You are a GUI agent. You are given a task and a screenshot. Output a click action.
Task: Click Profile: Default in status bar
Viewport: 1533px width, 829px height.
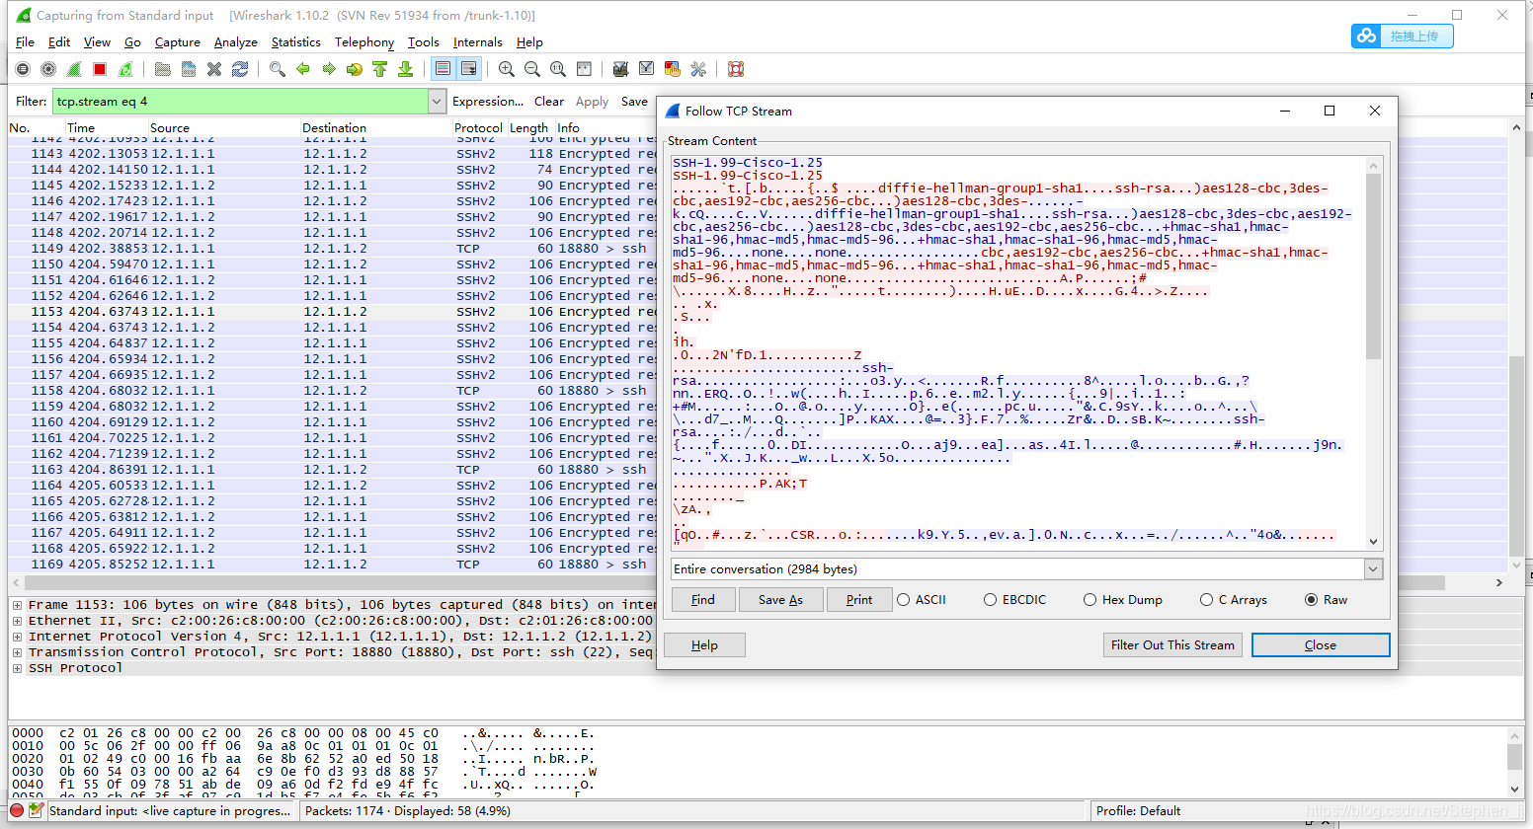[1138, 811]
